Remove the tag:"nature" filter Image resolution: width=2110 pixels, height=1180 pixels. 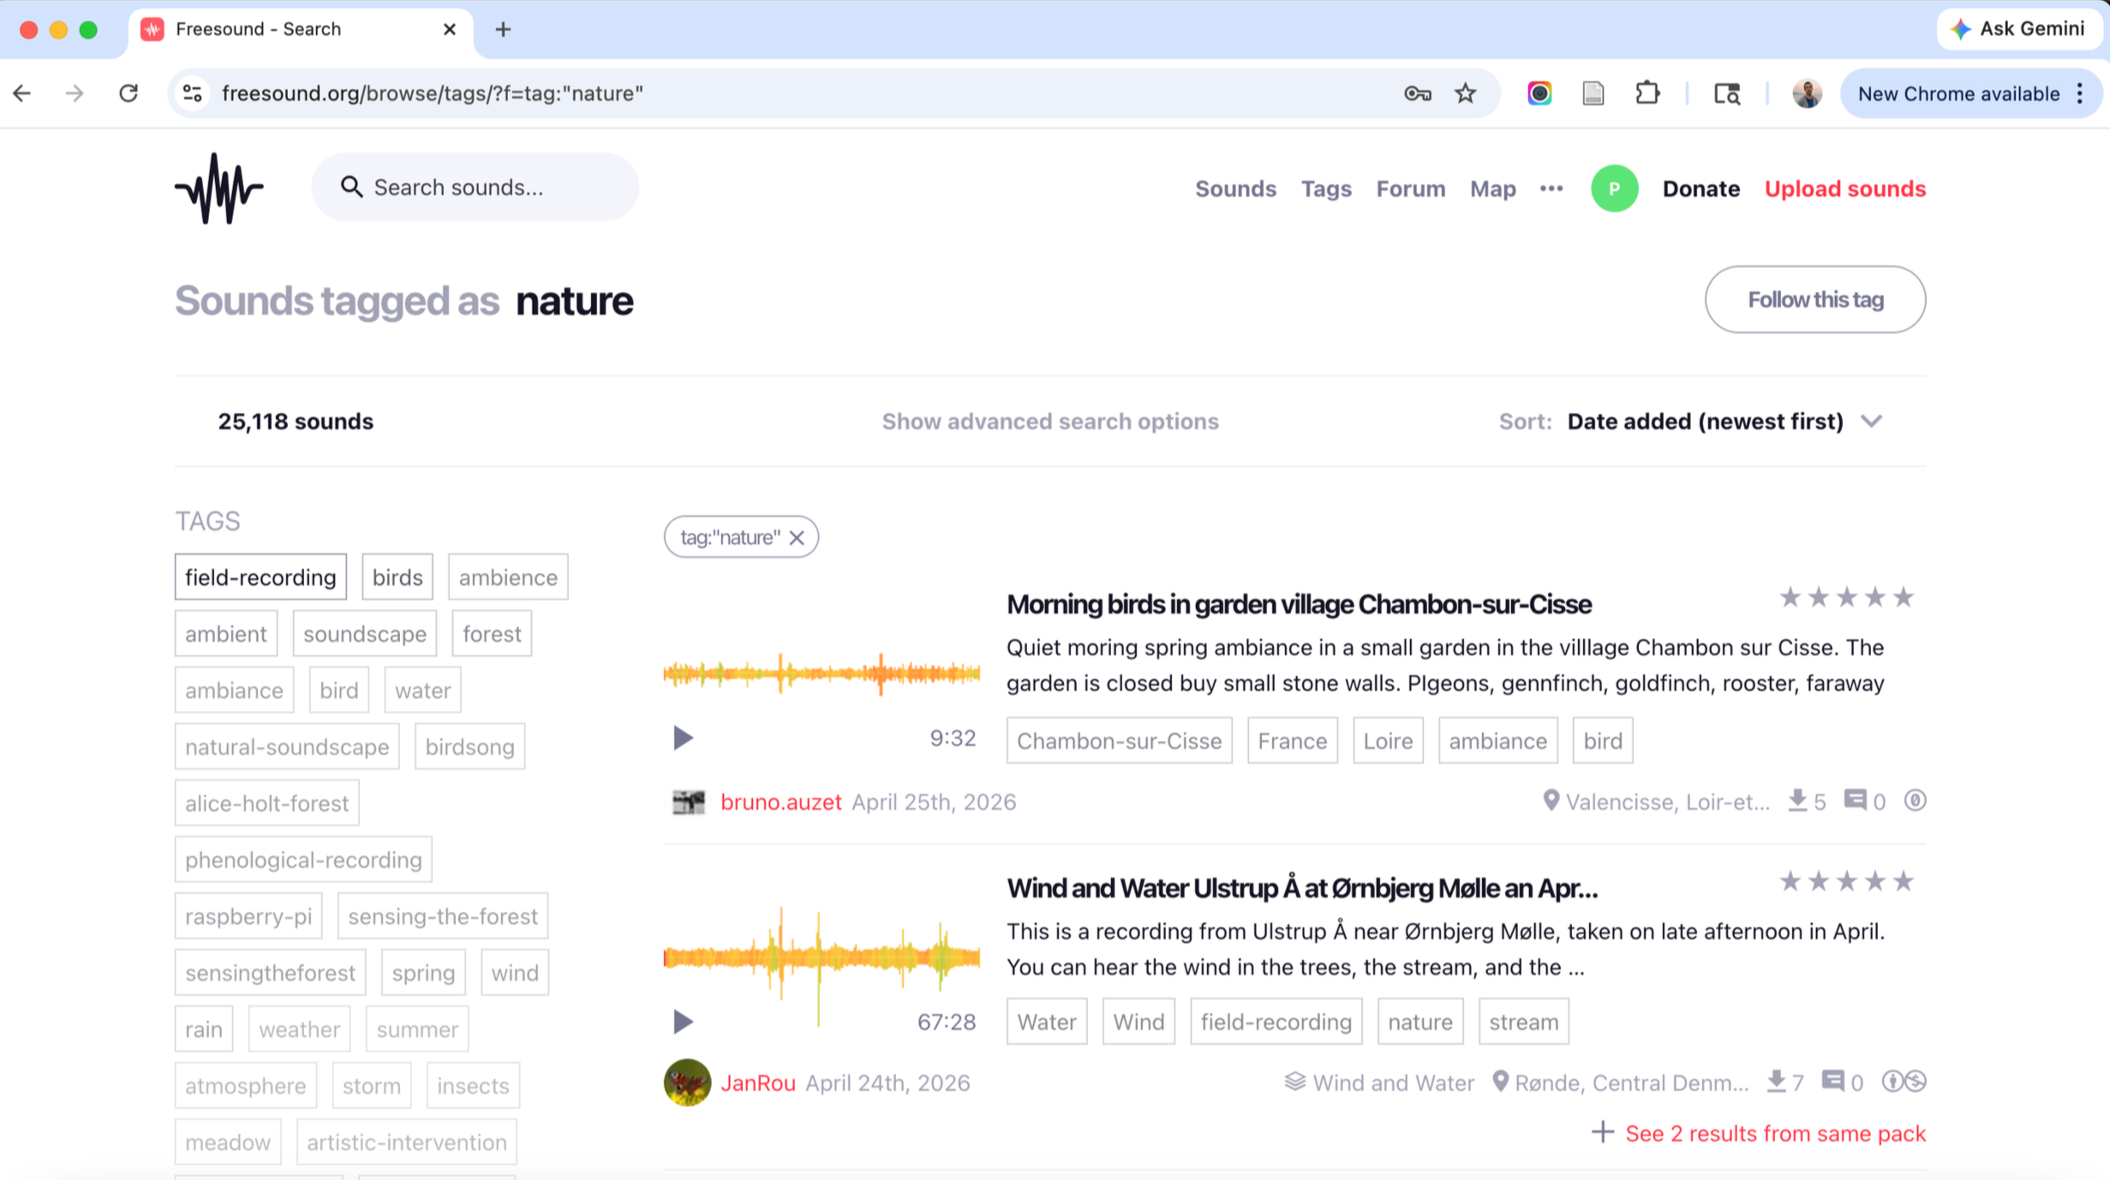pos(797,538)
